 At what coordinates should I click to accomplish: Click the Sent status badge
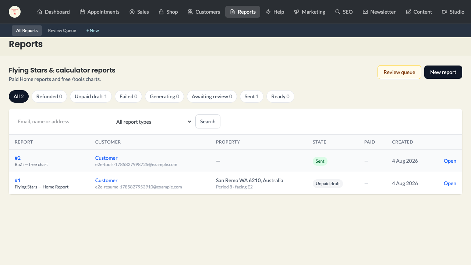[x=320, y=161]
